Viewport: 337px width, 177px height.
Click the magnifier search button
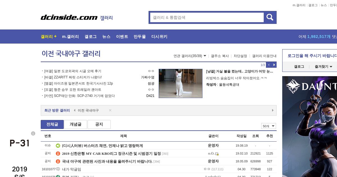[270, 17]
